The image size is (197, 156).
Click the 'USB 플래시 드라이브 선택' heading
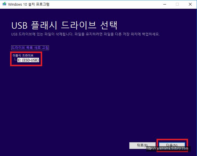[64, 25]
